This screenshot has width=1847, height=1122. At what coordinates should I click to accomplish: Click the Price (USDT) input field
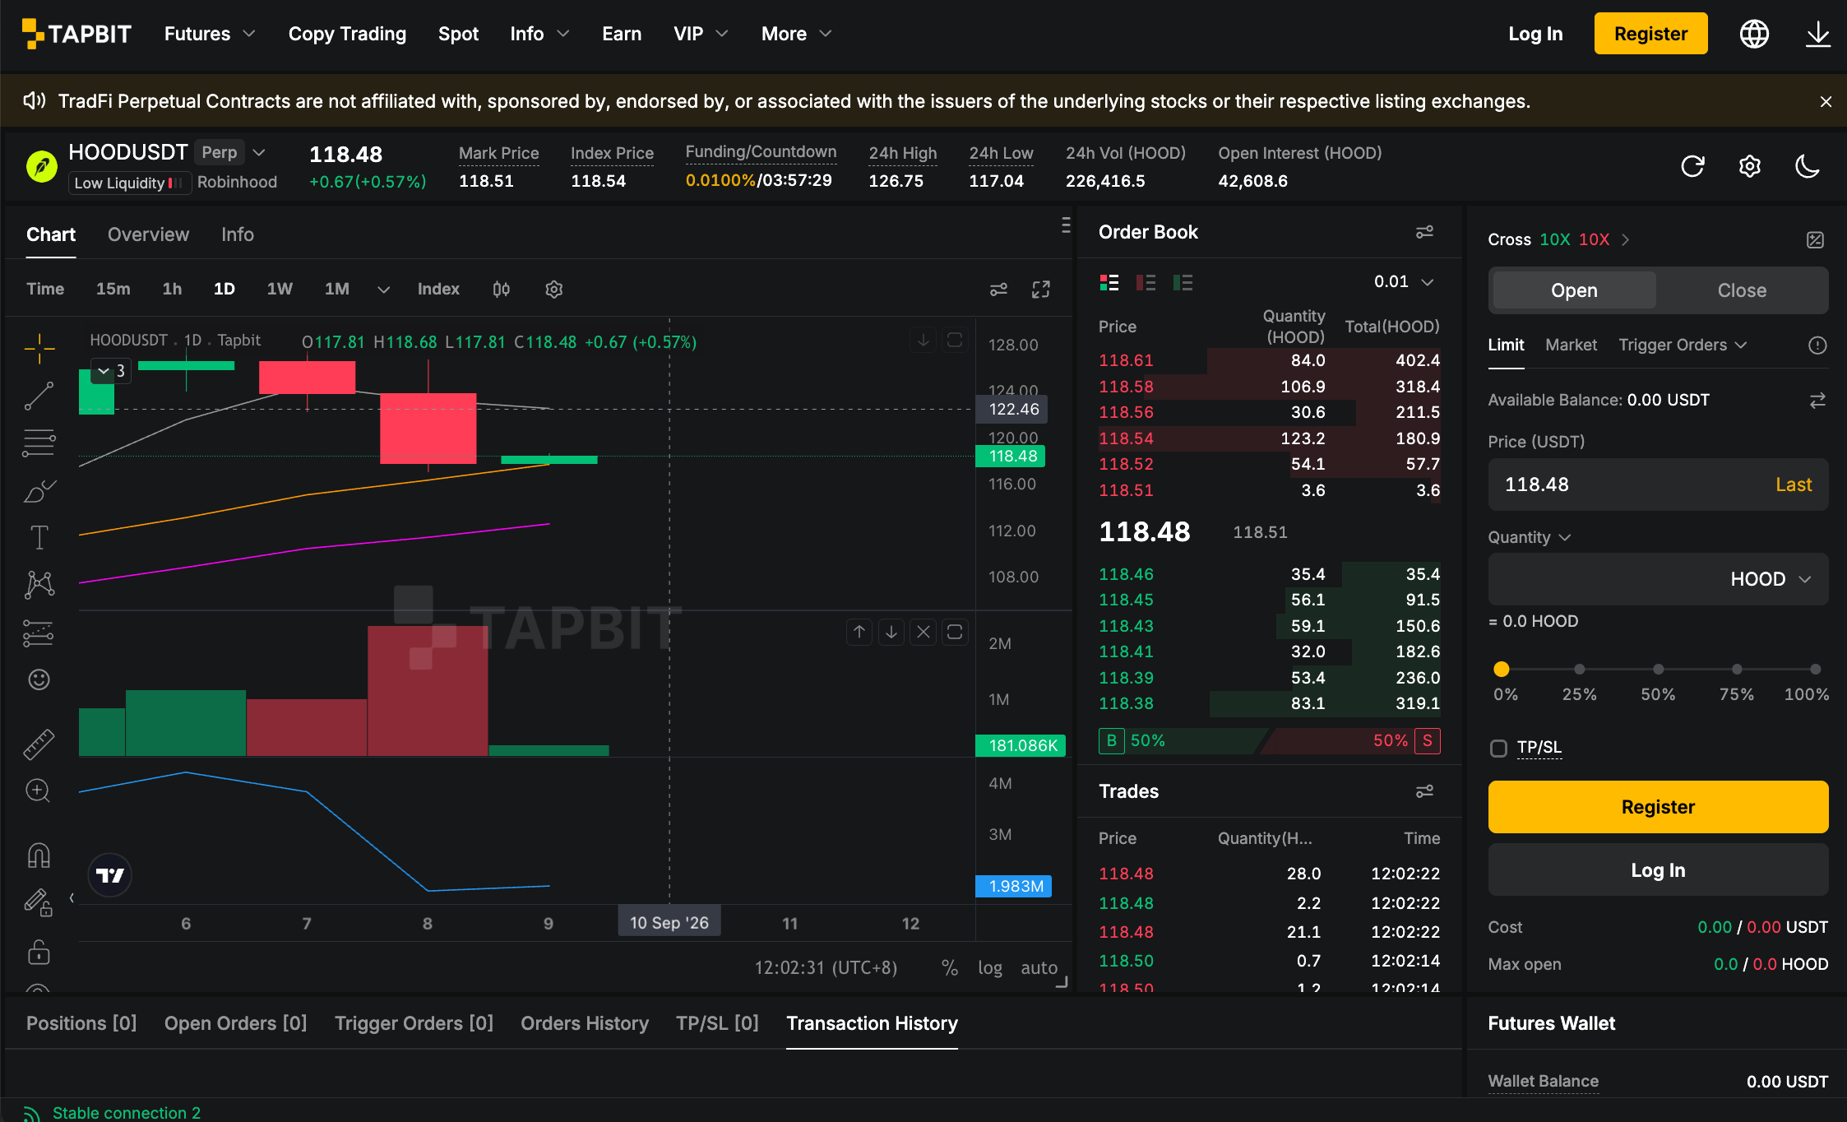coord(1658,484)
